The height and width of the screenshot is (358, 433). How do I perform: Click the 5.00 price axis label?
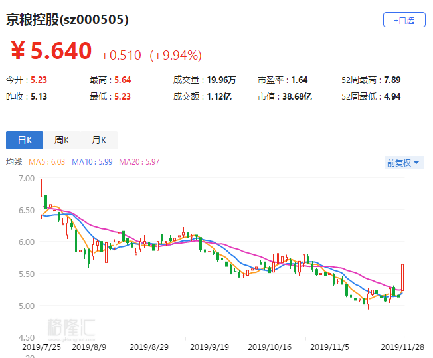27,306
